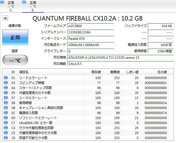Screen dimensions: 176x143
Task: Select the リードエラーレート attribute name
Action: coord(33,78)
